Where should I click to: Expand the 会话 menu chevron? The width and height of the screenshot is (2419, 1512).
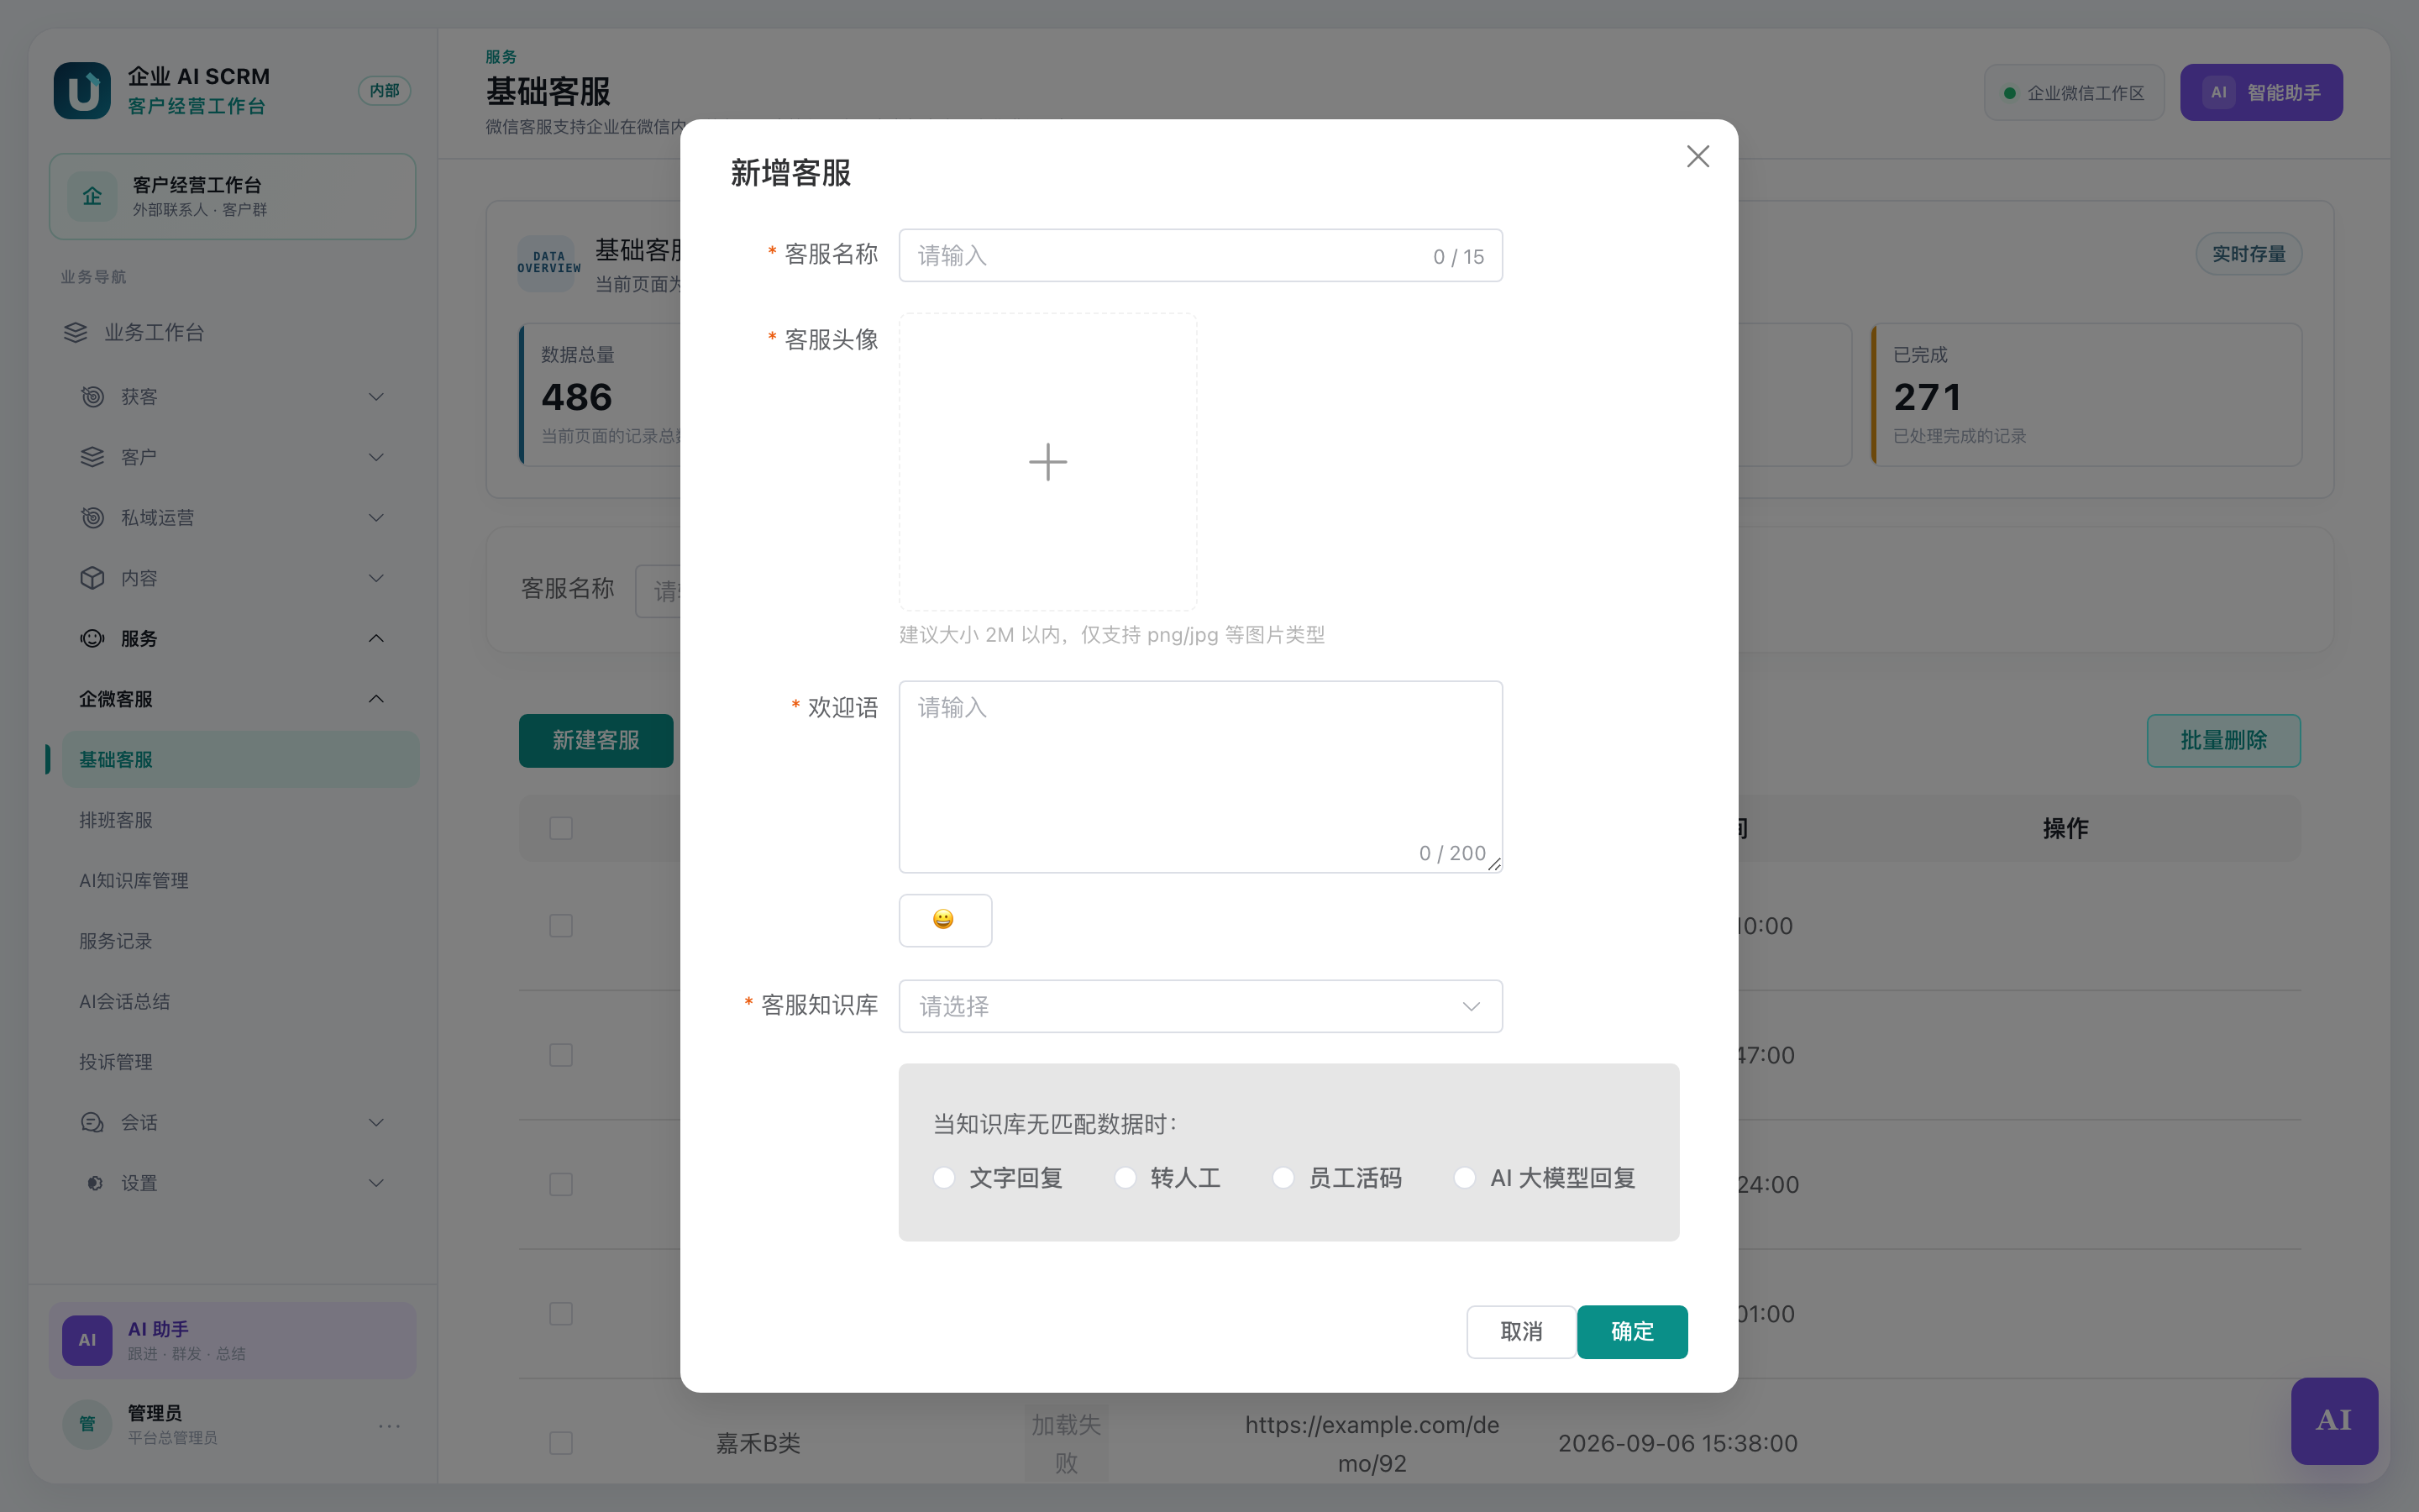coord(375,1122)
